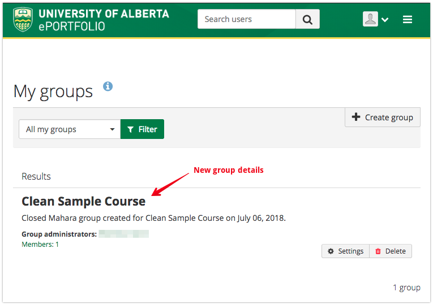Open the All my groups dropdown
The image size is (433, 305).
click(69, 129)
